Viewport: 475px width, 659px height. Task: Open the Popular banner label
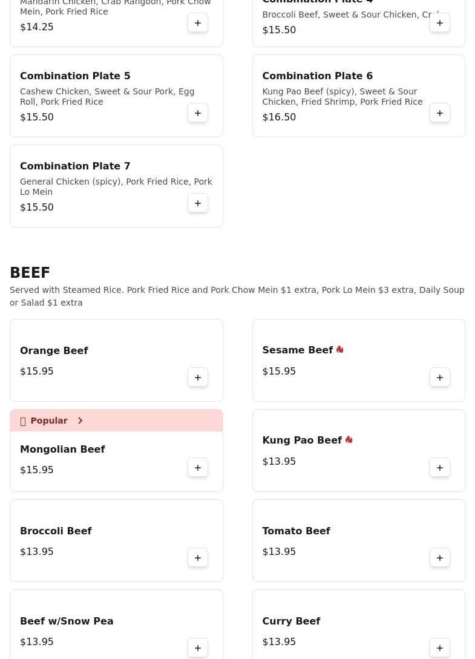click(48, 421)
